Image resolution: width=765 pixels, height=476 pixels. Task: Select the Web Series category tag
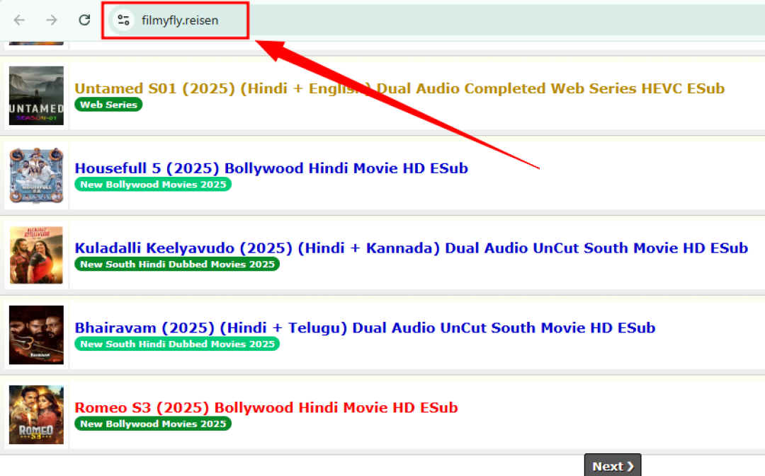pos(108,104)
